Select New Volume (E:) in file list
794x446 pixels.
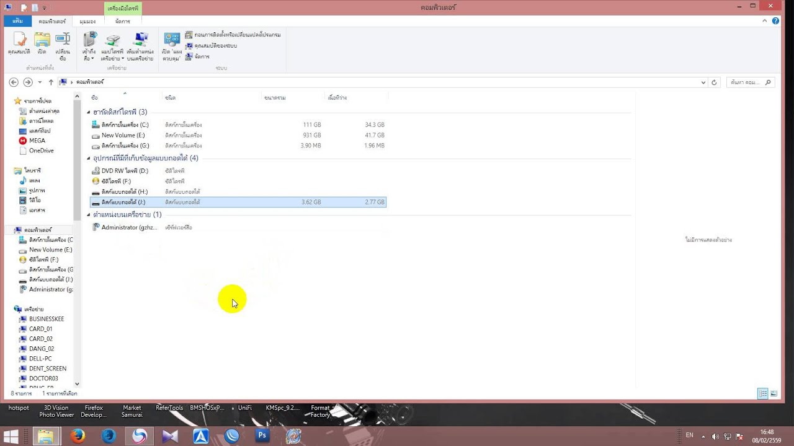point(238,135)
